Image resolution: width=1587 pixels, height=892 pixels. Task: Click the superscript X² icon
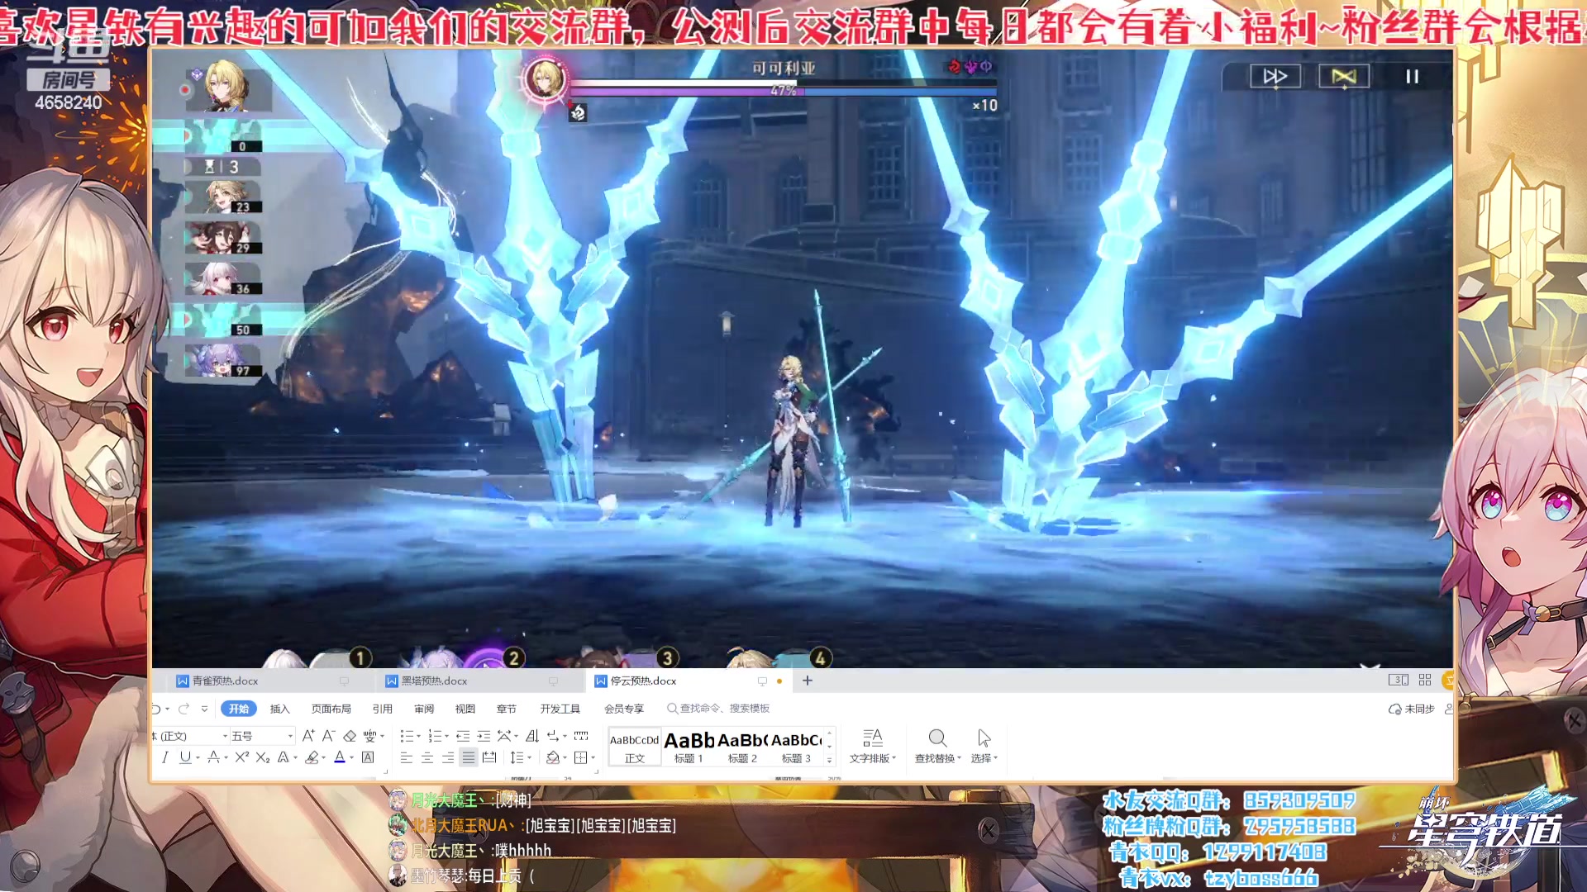pyautogui.click(x=241, y=758)
